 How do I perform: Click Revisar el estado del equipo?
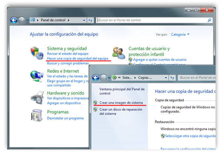coord(68,54)
